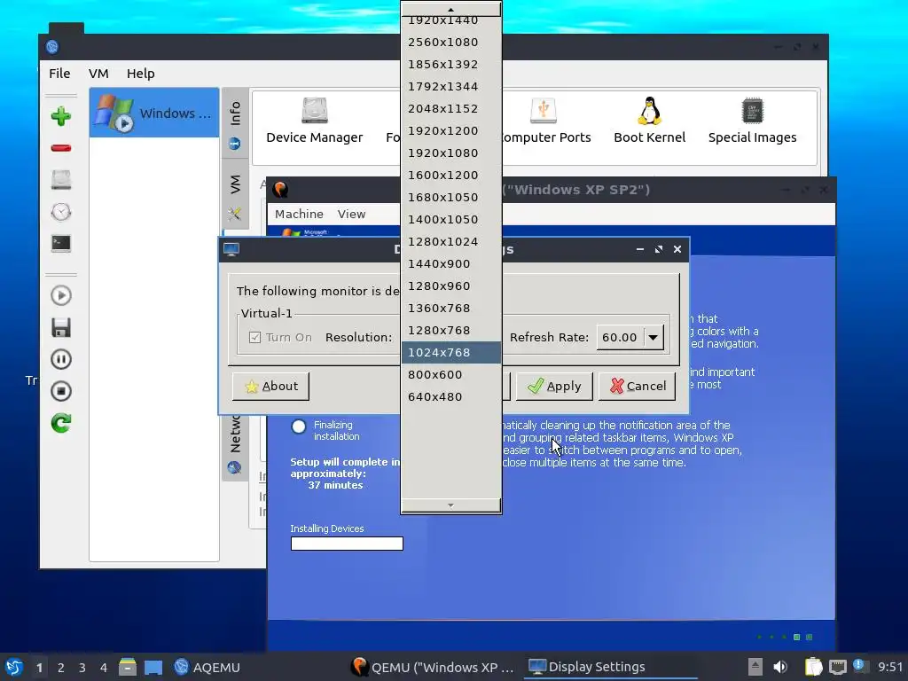Select 1920x1200 resolution
The height and width of the screenshot is (681, 908).
pyautogui.click(x=451, y=130)
